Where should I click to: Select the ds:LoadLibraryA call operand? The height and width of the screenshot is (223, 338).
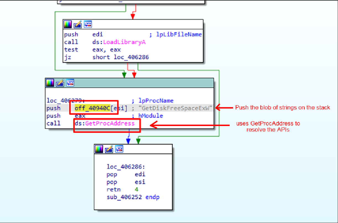click(119, 42)
